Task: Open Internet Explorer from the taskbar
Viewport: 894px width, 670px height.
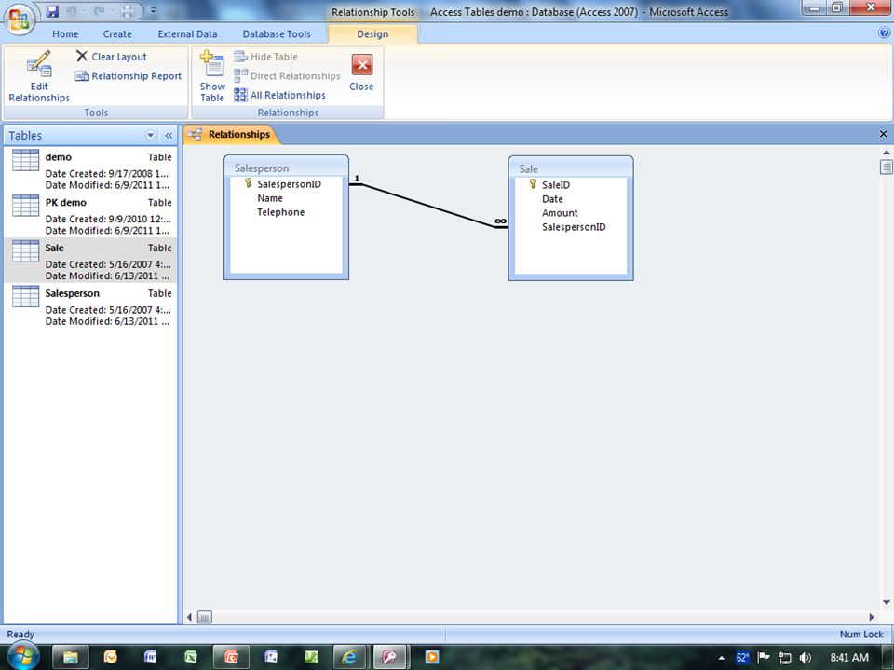Action: [x=349, y=658]
